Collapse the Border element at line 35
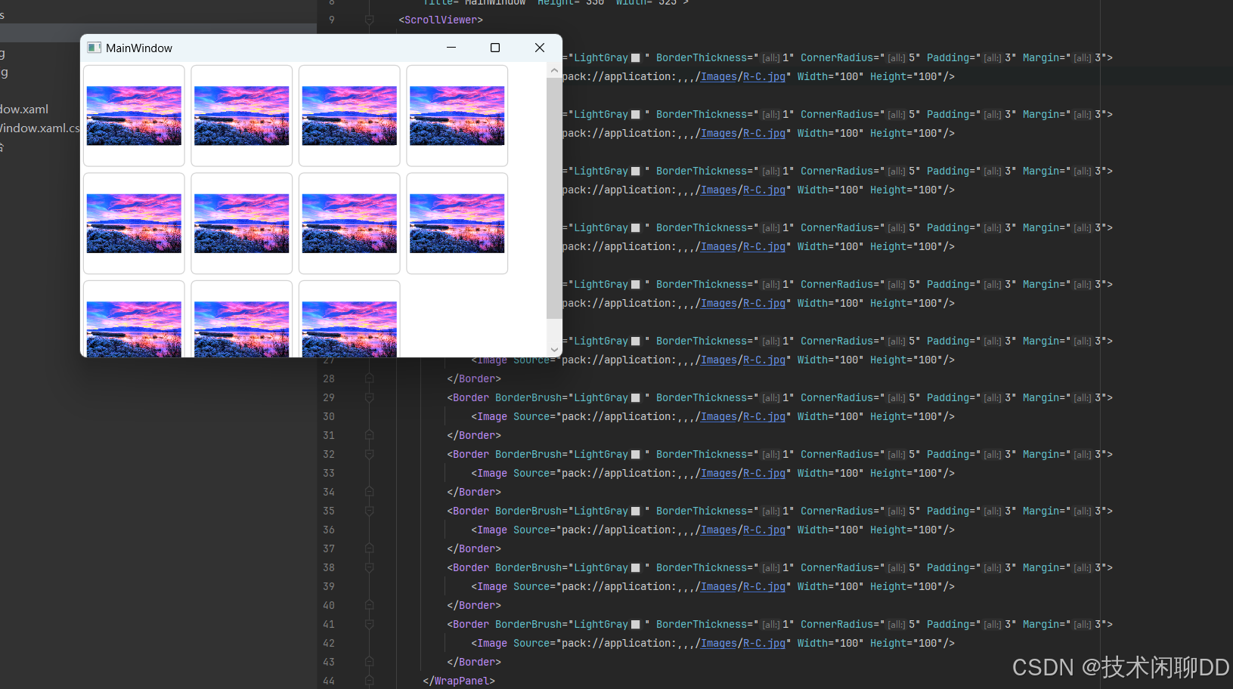This screenshot has height=689, width=1233. pyautogui.click(x=369, y=511)
